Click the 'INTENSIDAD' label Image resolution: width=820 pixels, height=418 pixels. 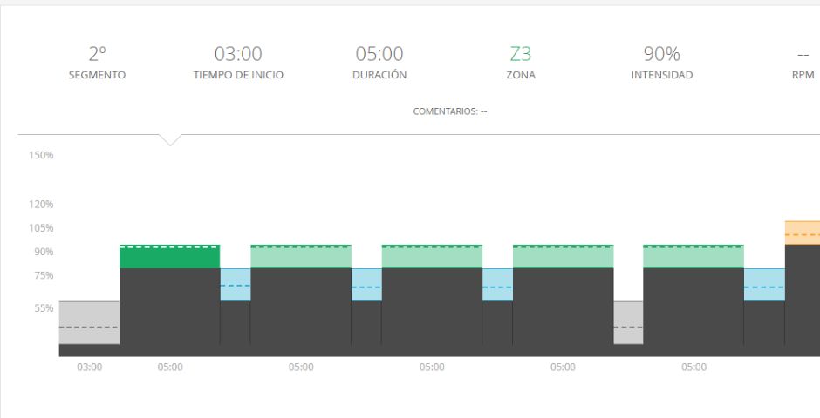(662, 75)
